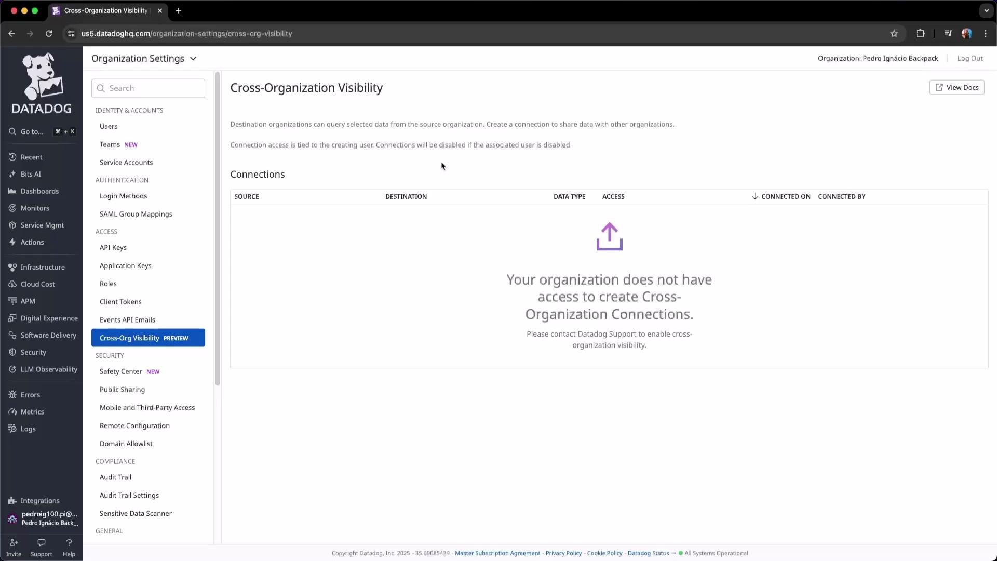Viewport: 997px width, 561px height.
Task: Click the Bits AI sparkle icon
Action: [x=12, y=174]
